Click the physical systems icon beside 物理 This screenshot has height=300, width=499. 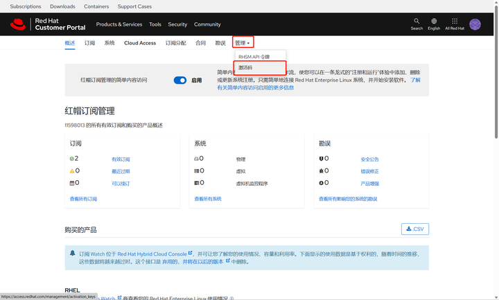(x=196, y=159)
